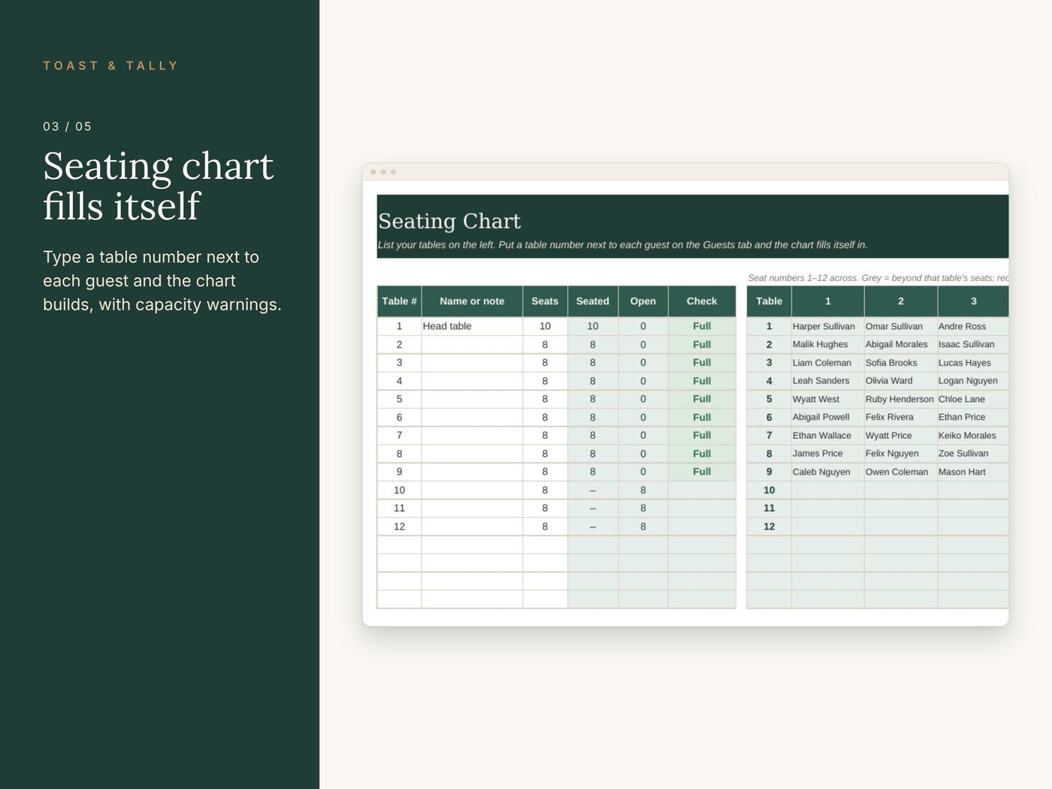Click the 'Table #' column header
Image resolution: width=1052 pixels, height=789 pixels.
pos(399,301)
